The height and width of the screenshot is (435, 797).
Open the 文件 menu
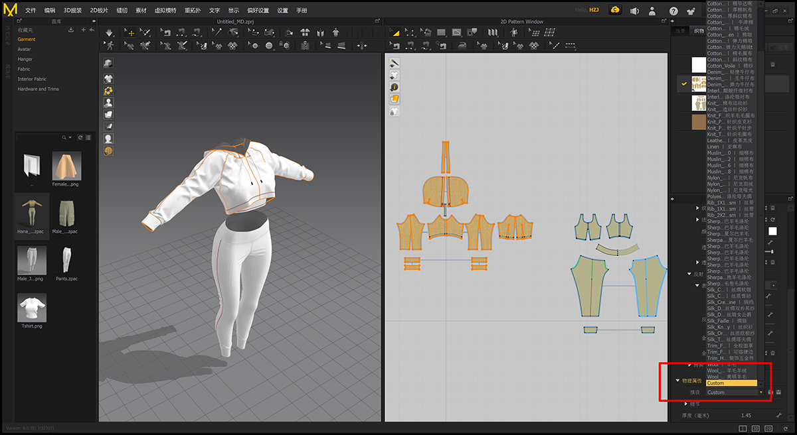click(31, 11)
